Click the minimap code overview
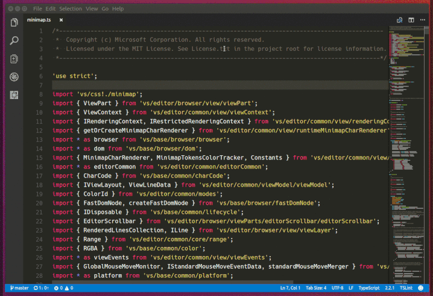 pos(406,155)
